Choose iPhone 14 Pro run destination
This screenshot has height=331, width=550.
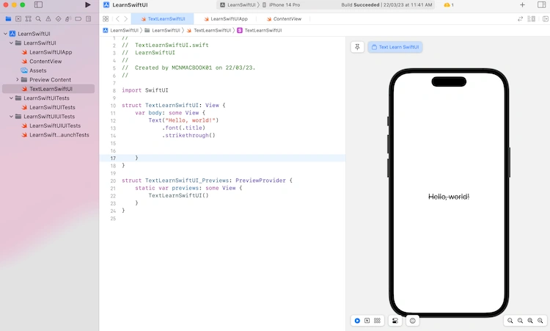click(282, 5)
